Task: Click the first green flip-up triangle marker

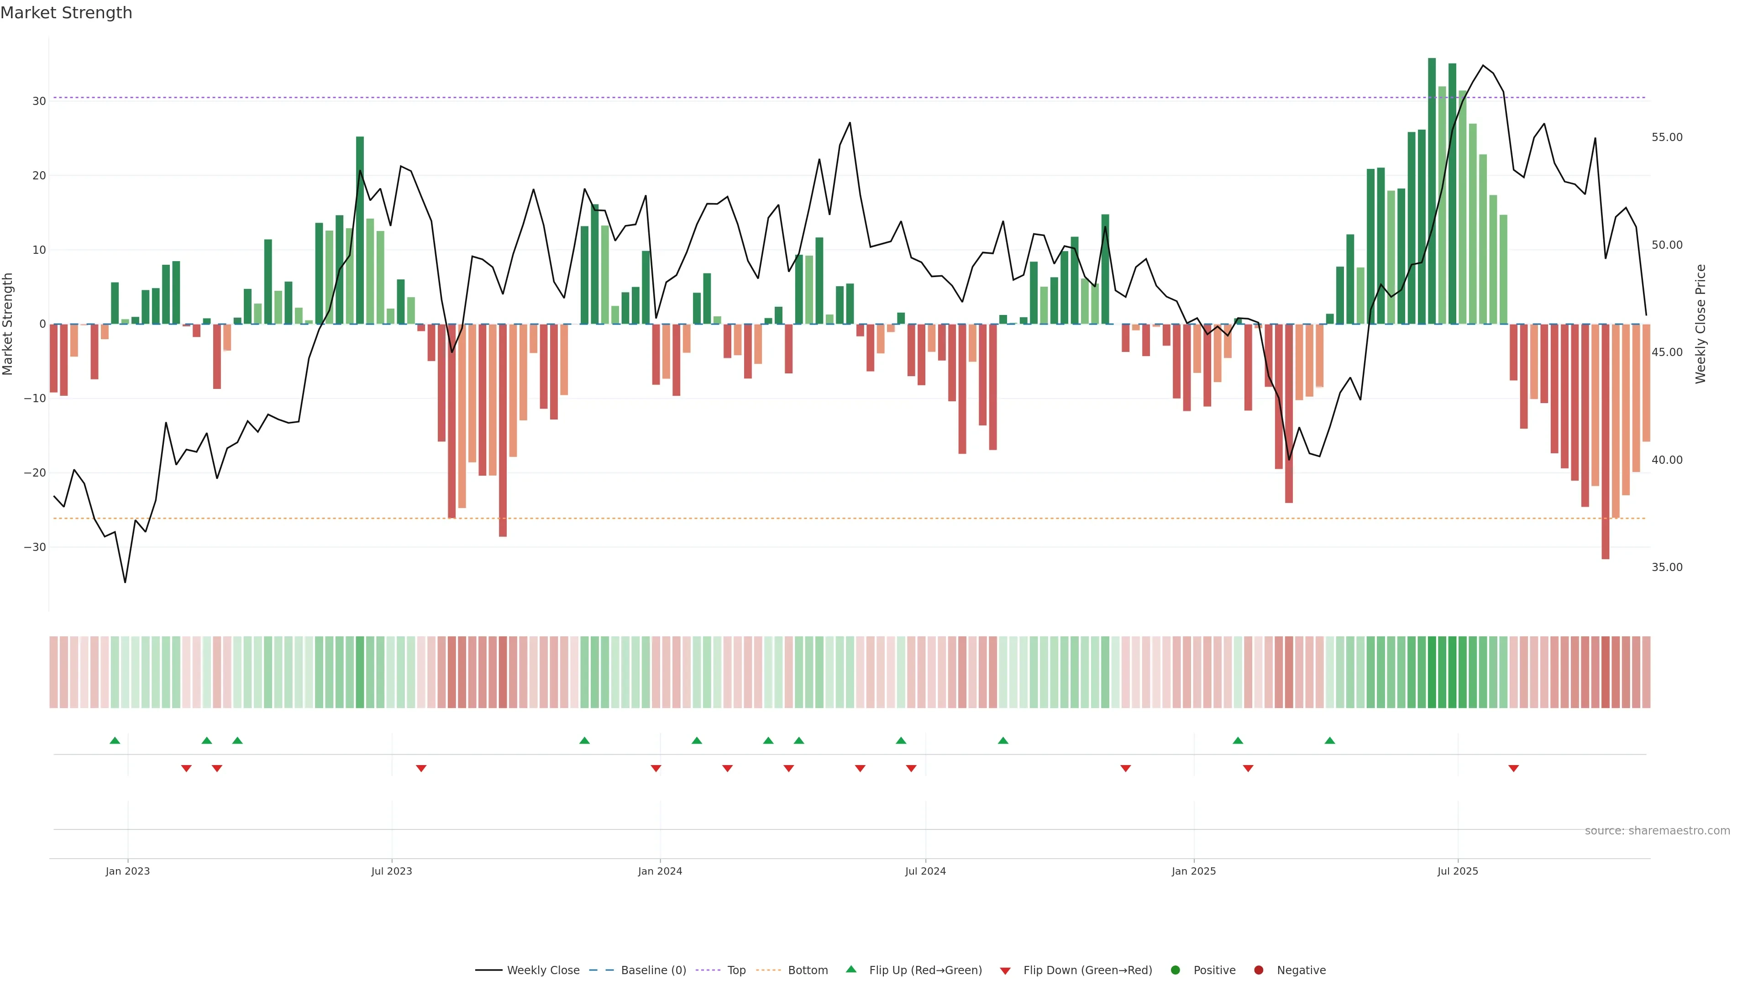Action: (x=115, y=740)
